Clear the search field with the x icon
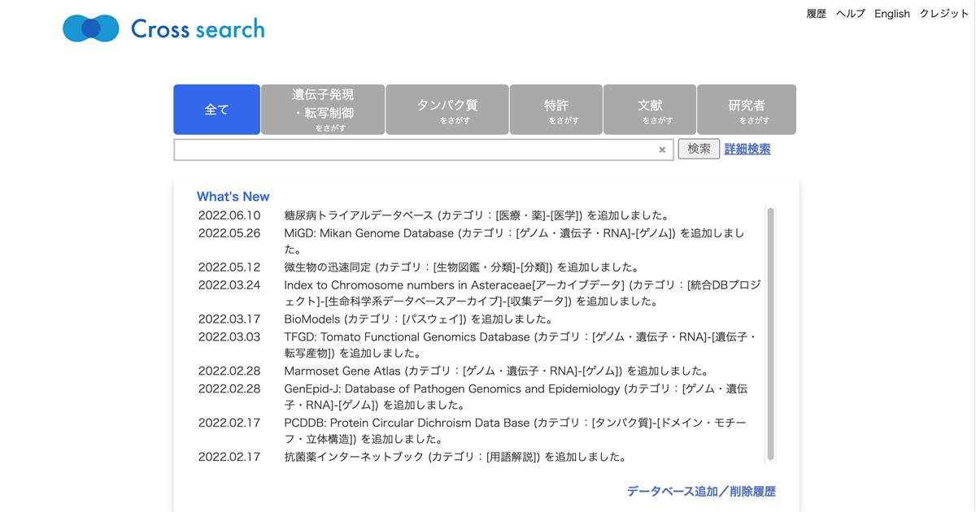This screenshot has height=512, width=976. [662, 150]
